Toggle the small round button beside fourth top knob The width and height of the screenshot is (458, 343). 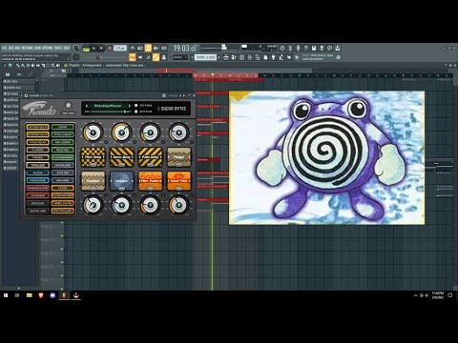pos(192,142)
